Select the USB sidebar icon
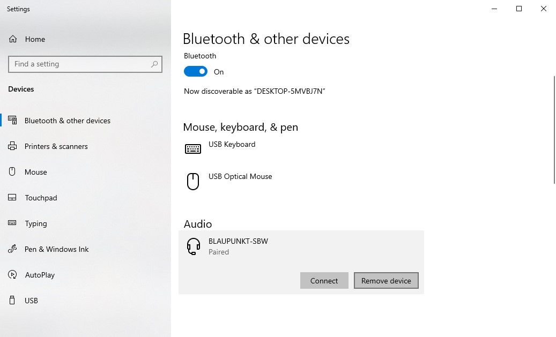 [x=12, y=300]
